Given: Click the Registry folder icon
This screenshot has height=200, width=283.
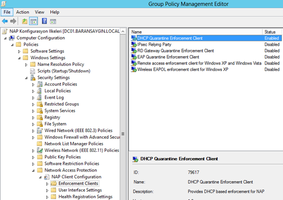Looking at the screenshot, I should [x=40, y=117].
